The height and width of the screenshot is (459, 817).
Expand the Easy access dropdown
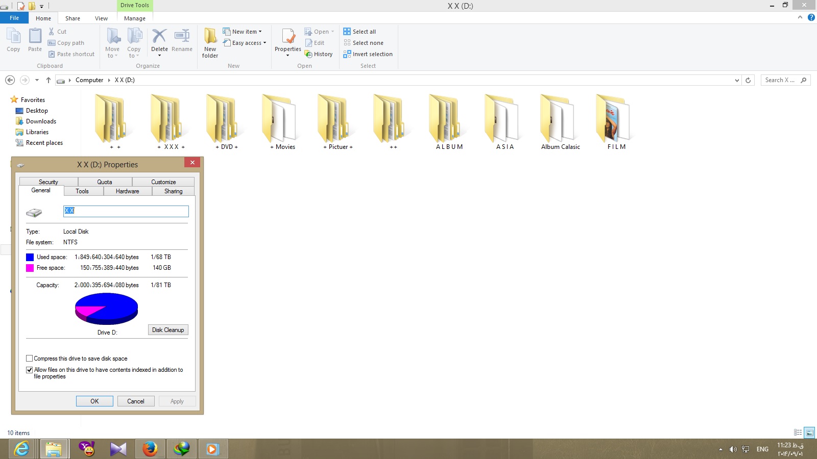(265, 43)
